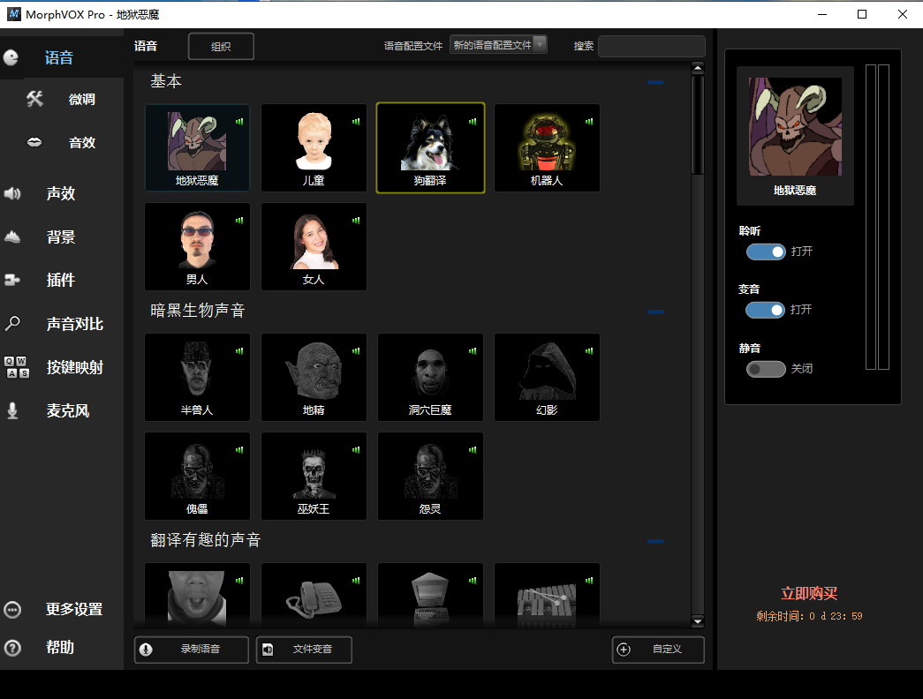The image size is (923, 699).
Task: Click the 自定义 customize button
Action: (x=658, y=650)
